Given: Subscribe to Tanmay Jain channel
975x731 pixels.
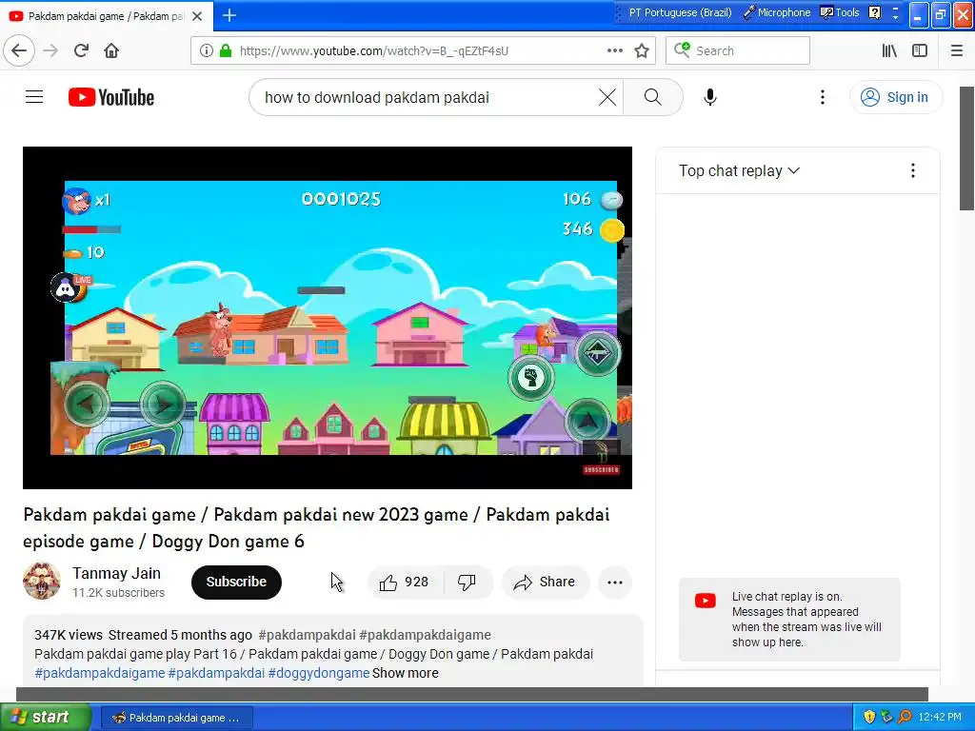Looking at the screenshot, I should [x=236, y=582].
